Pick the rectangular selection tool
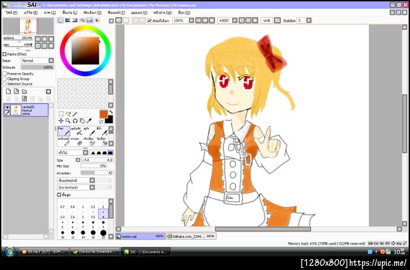Viewport: 410px width, 270px height. pyautogui.click(x=61, y=113)
